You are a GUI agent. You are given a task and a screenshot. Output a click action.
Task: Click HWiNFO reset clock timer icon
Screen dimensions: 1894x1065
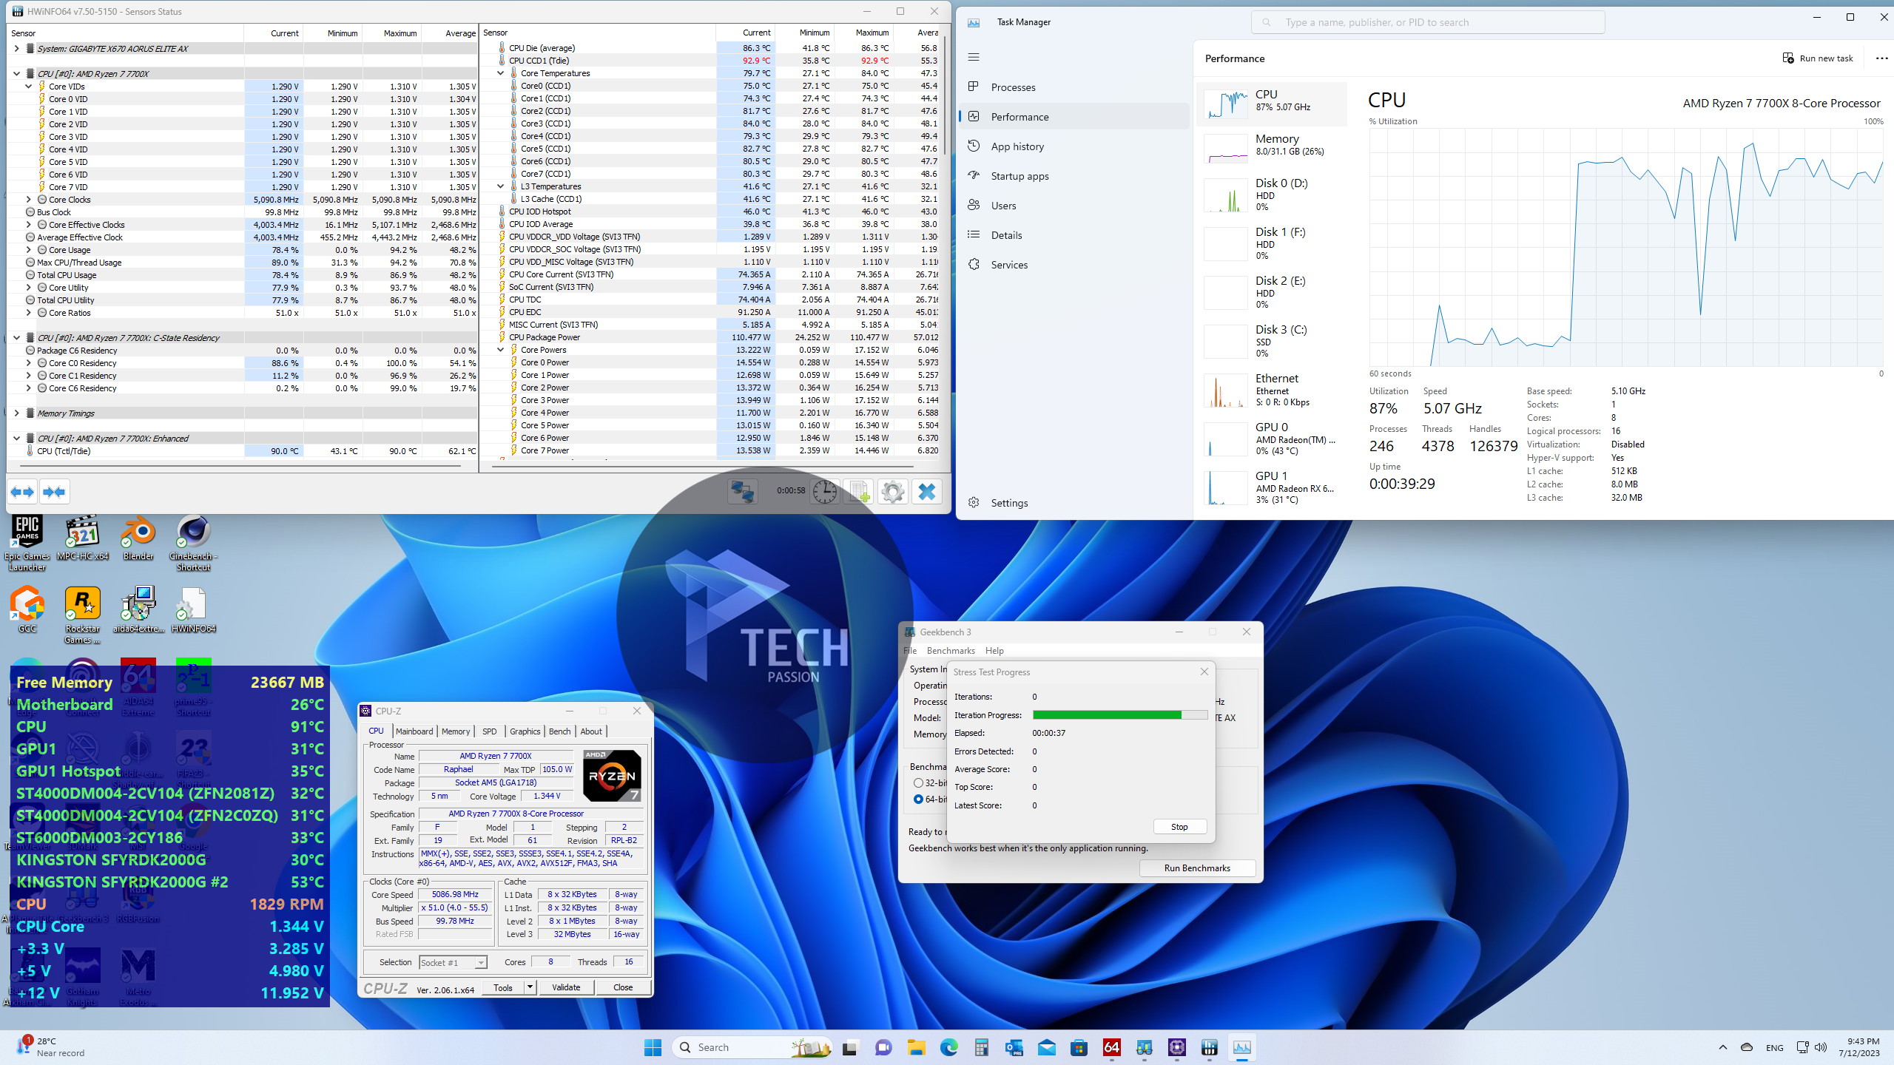coord(824,492)
